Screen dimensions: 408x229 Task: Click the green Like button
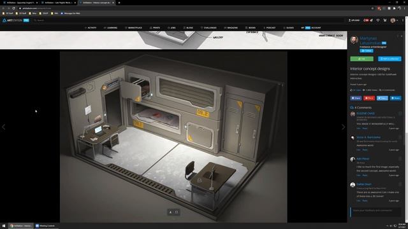(361, 59)
